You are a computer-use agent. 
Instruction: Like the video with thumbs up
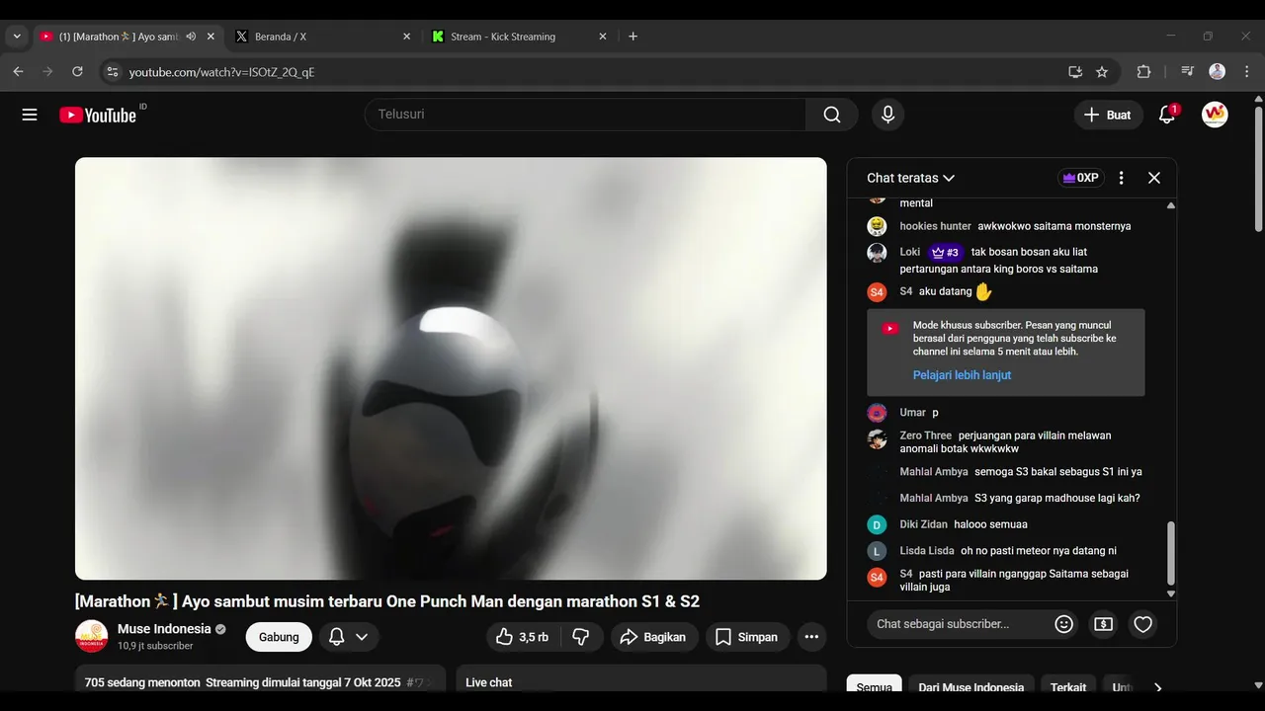pos(523,637)
